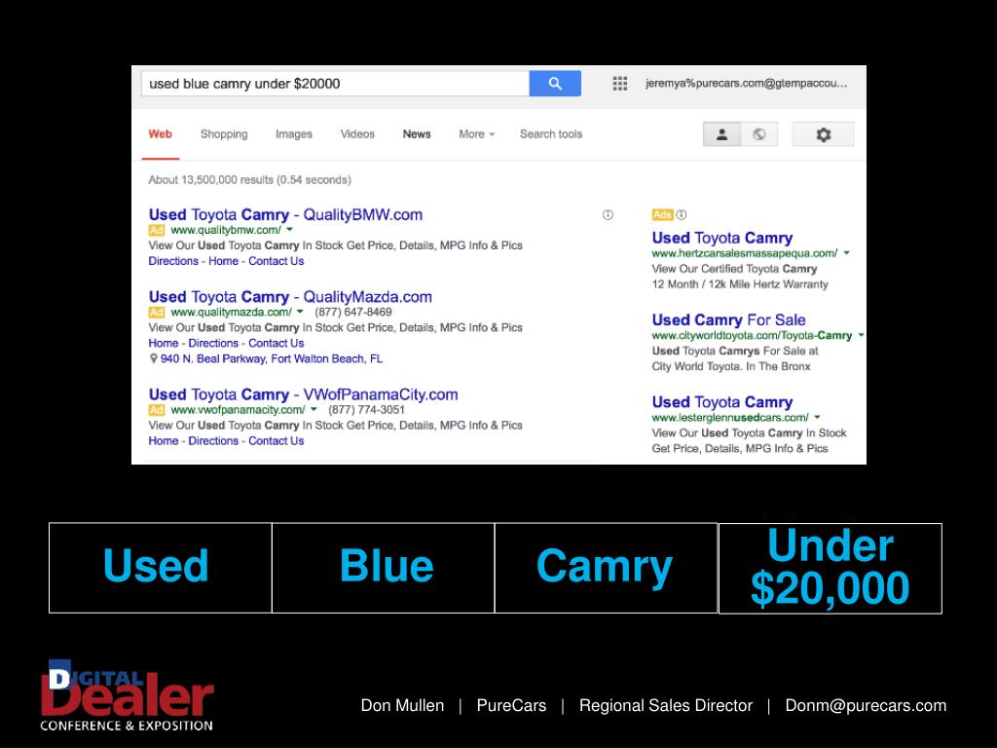Screen dimensions: 997x748
Task: Click Contact Us under QualityMazda ad
Action: [x=276, y=343]
